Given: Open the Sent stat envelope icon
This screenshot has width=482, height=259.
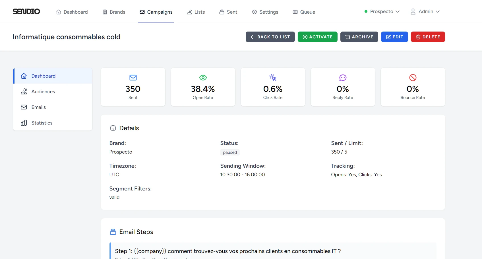Looking at the screenshot, I should click(133, 78).
